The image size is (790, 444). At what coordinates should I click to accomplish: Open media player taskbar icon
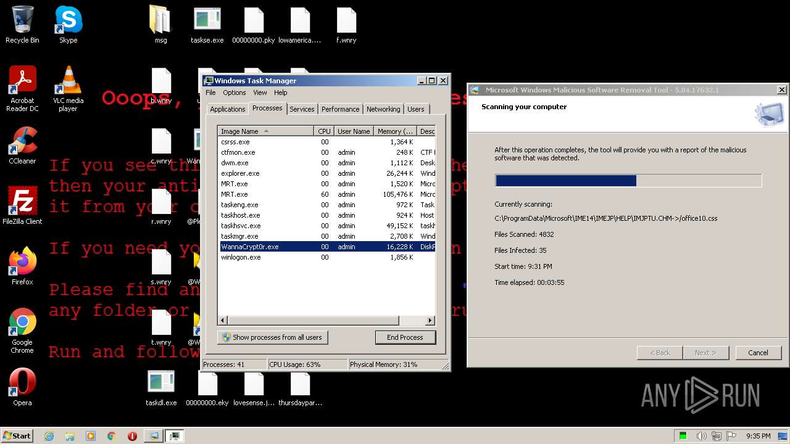pos(91,436)
